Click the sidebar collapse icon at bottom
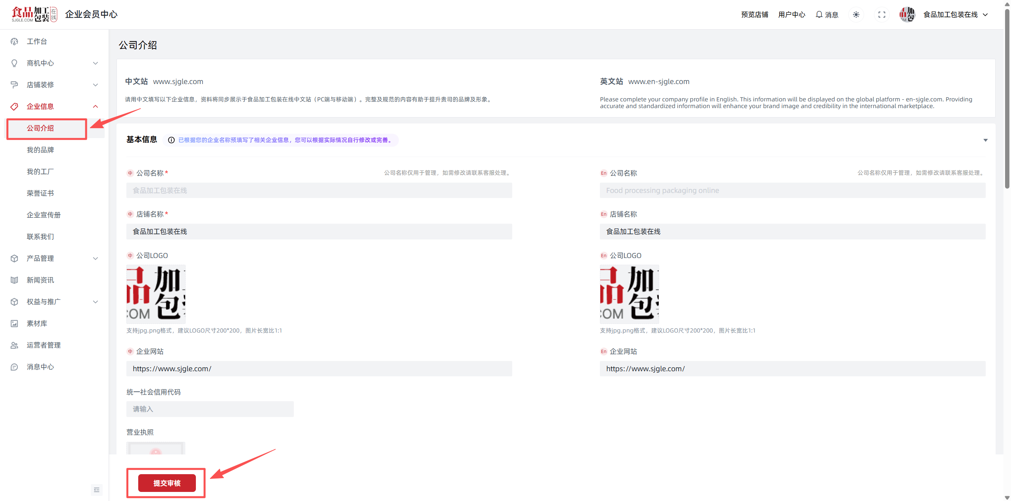 tap(96, 490)
